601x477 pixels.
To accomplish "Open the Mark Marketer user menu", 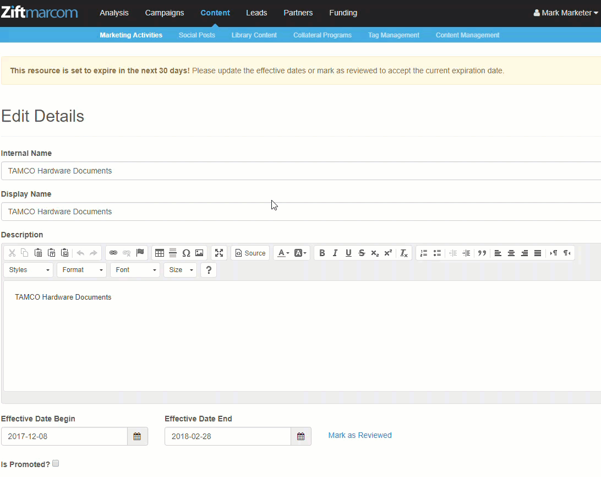I will point(566,13).
